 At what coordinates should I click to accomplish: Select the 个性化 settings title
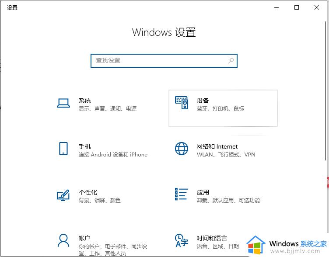coord(88,192)
